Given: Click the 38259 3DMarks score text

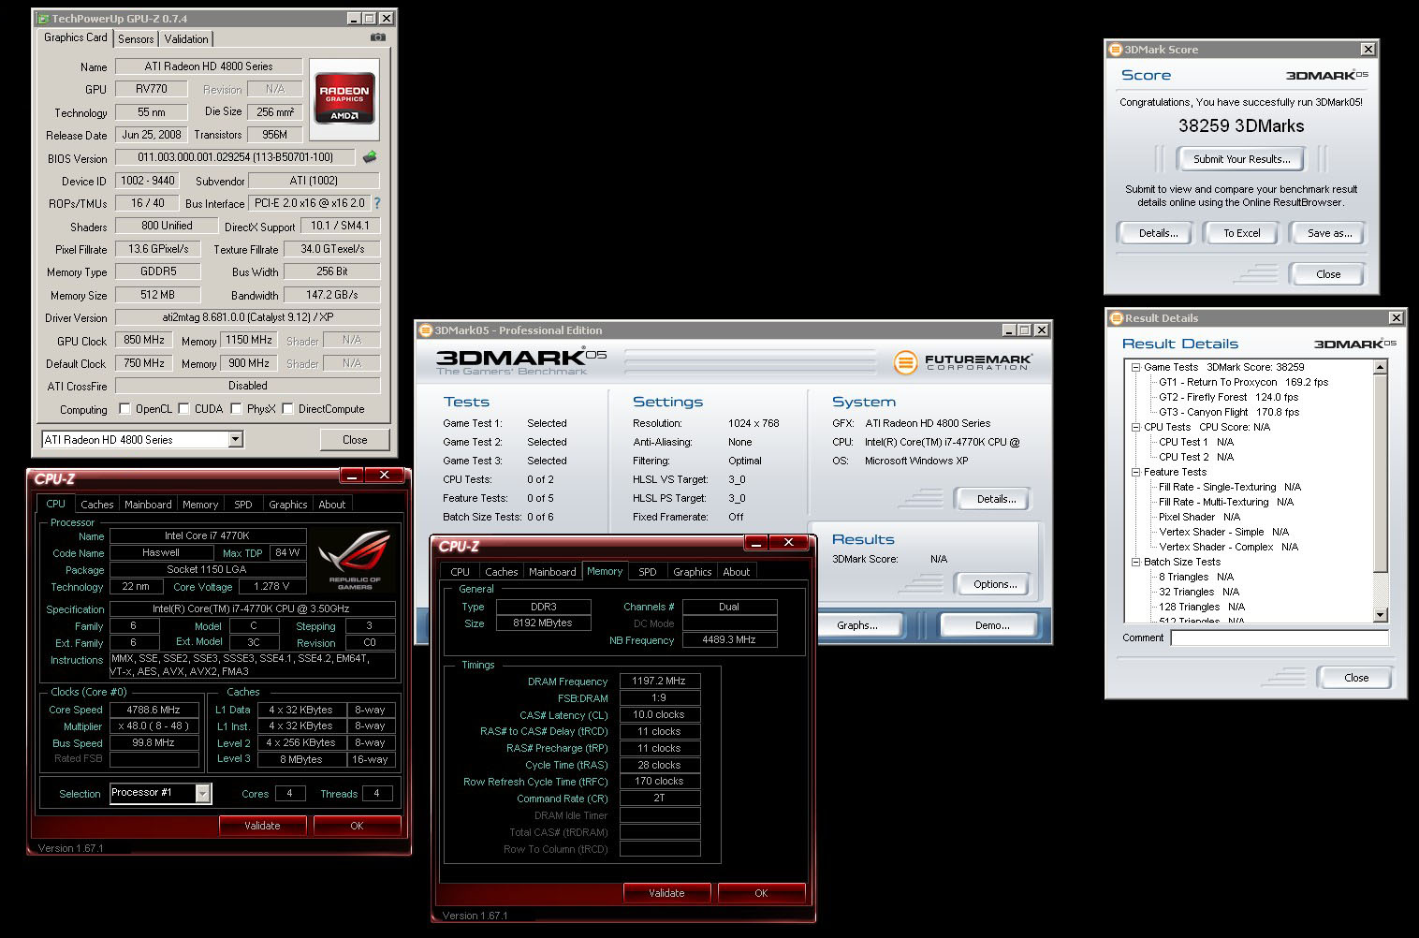Looking at the screenshot, I should 1241,125.
